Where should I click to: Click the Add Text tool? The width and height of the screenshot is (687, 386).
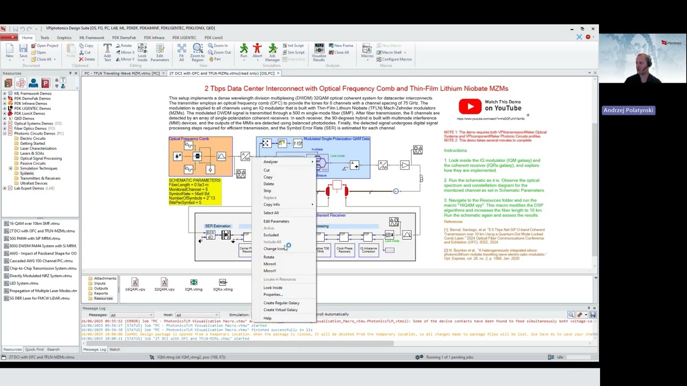click(107, 52)
